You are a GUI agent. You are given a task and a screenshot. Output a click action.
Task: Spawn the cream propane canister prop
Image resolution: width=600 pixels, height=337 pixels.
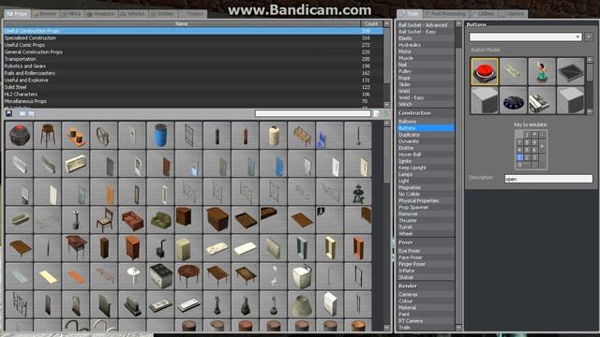(273, 135)
